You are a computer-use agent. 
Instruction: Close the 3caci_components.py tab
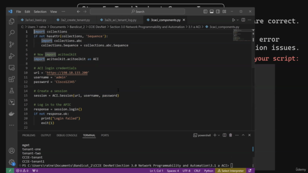pos(184,20)
